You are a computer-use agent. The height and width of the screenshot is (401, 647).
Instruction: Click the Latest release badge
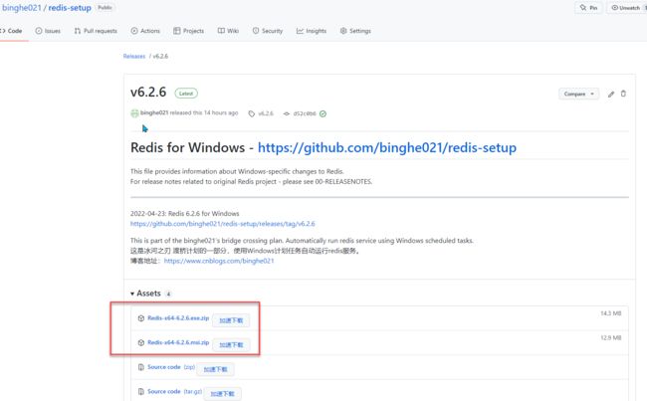tap(186, 94)
